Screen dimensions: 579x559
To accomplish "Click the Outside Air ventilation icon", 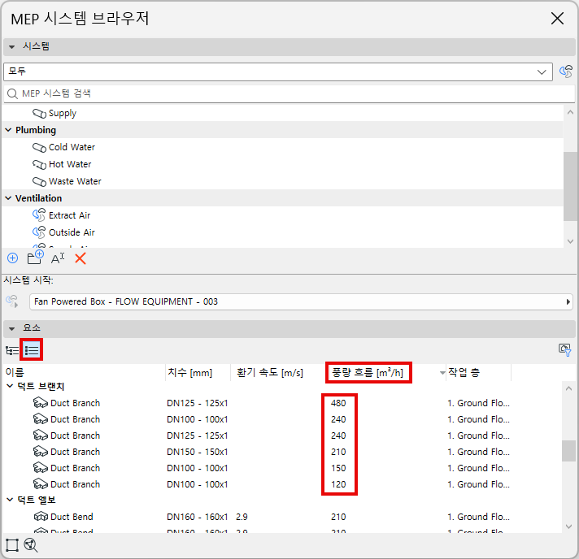I will pos(39,232).
